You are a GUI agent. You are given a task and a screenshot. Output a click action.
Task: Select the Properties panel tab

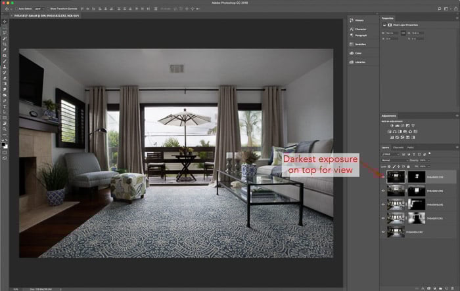click(388, 18)
